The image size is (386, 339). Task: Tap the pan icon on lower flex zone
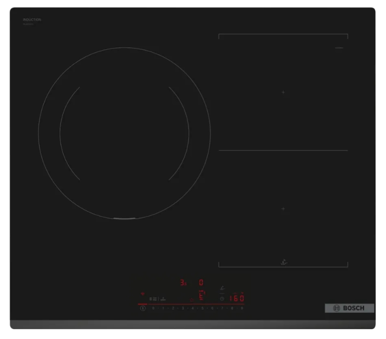point(283,262)
